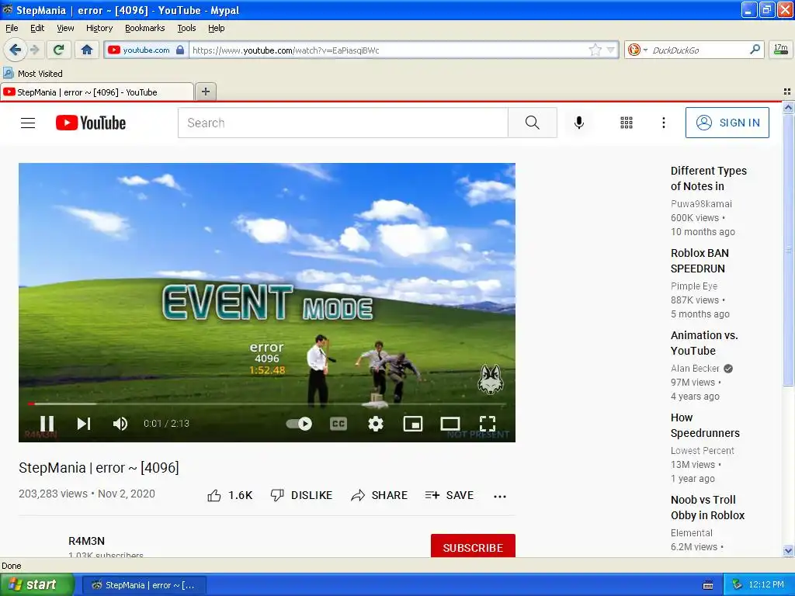Click the page scrollbar up arrow

[x=788, y=107]
